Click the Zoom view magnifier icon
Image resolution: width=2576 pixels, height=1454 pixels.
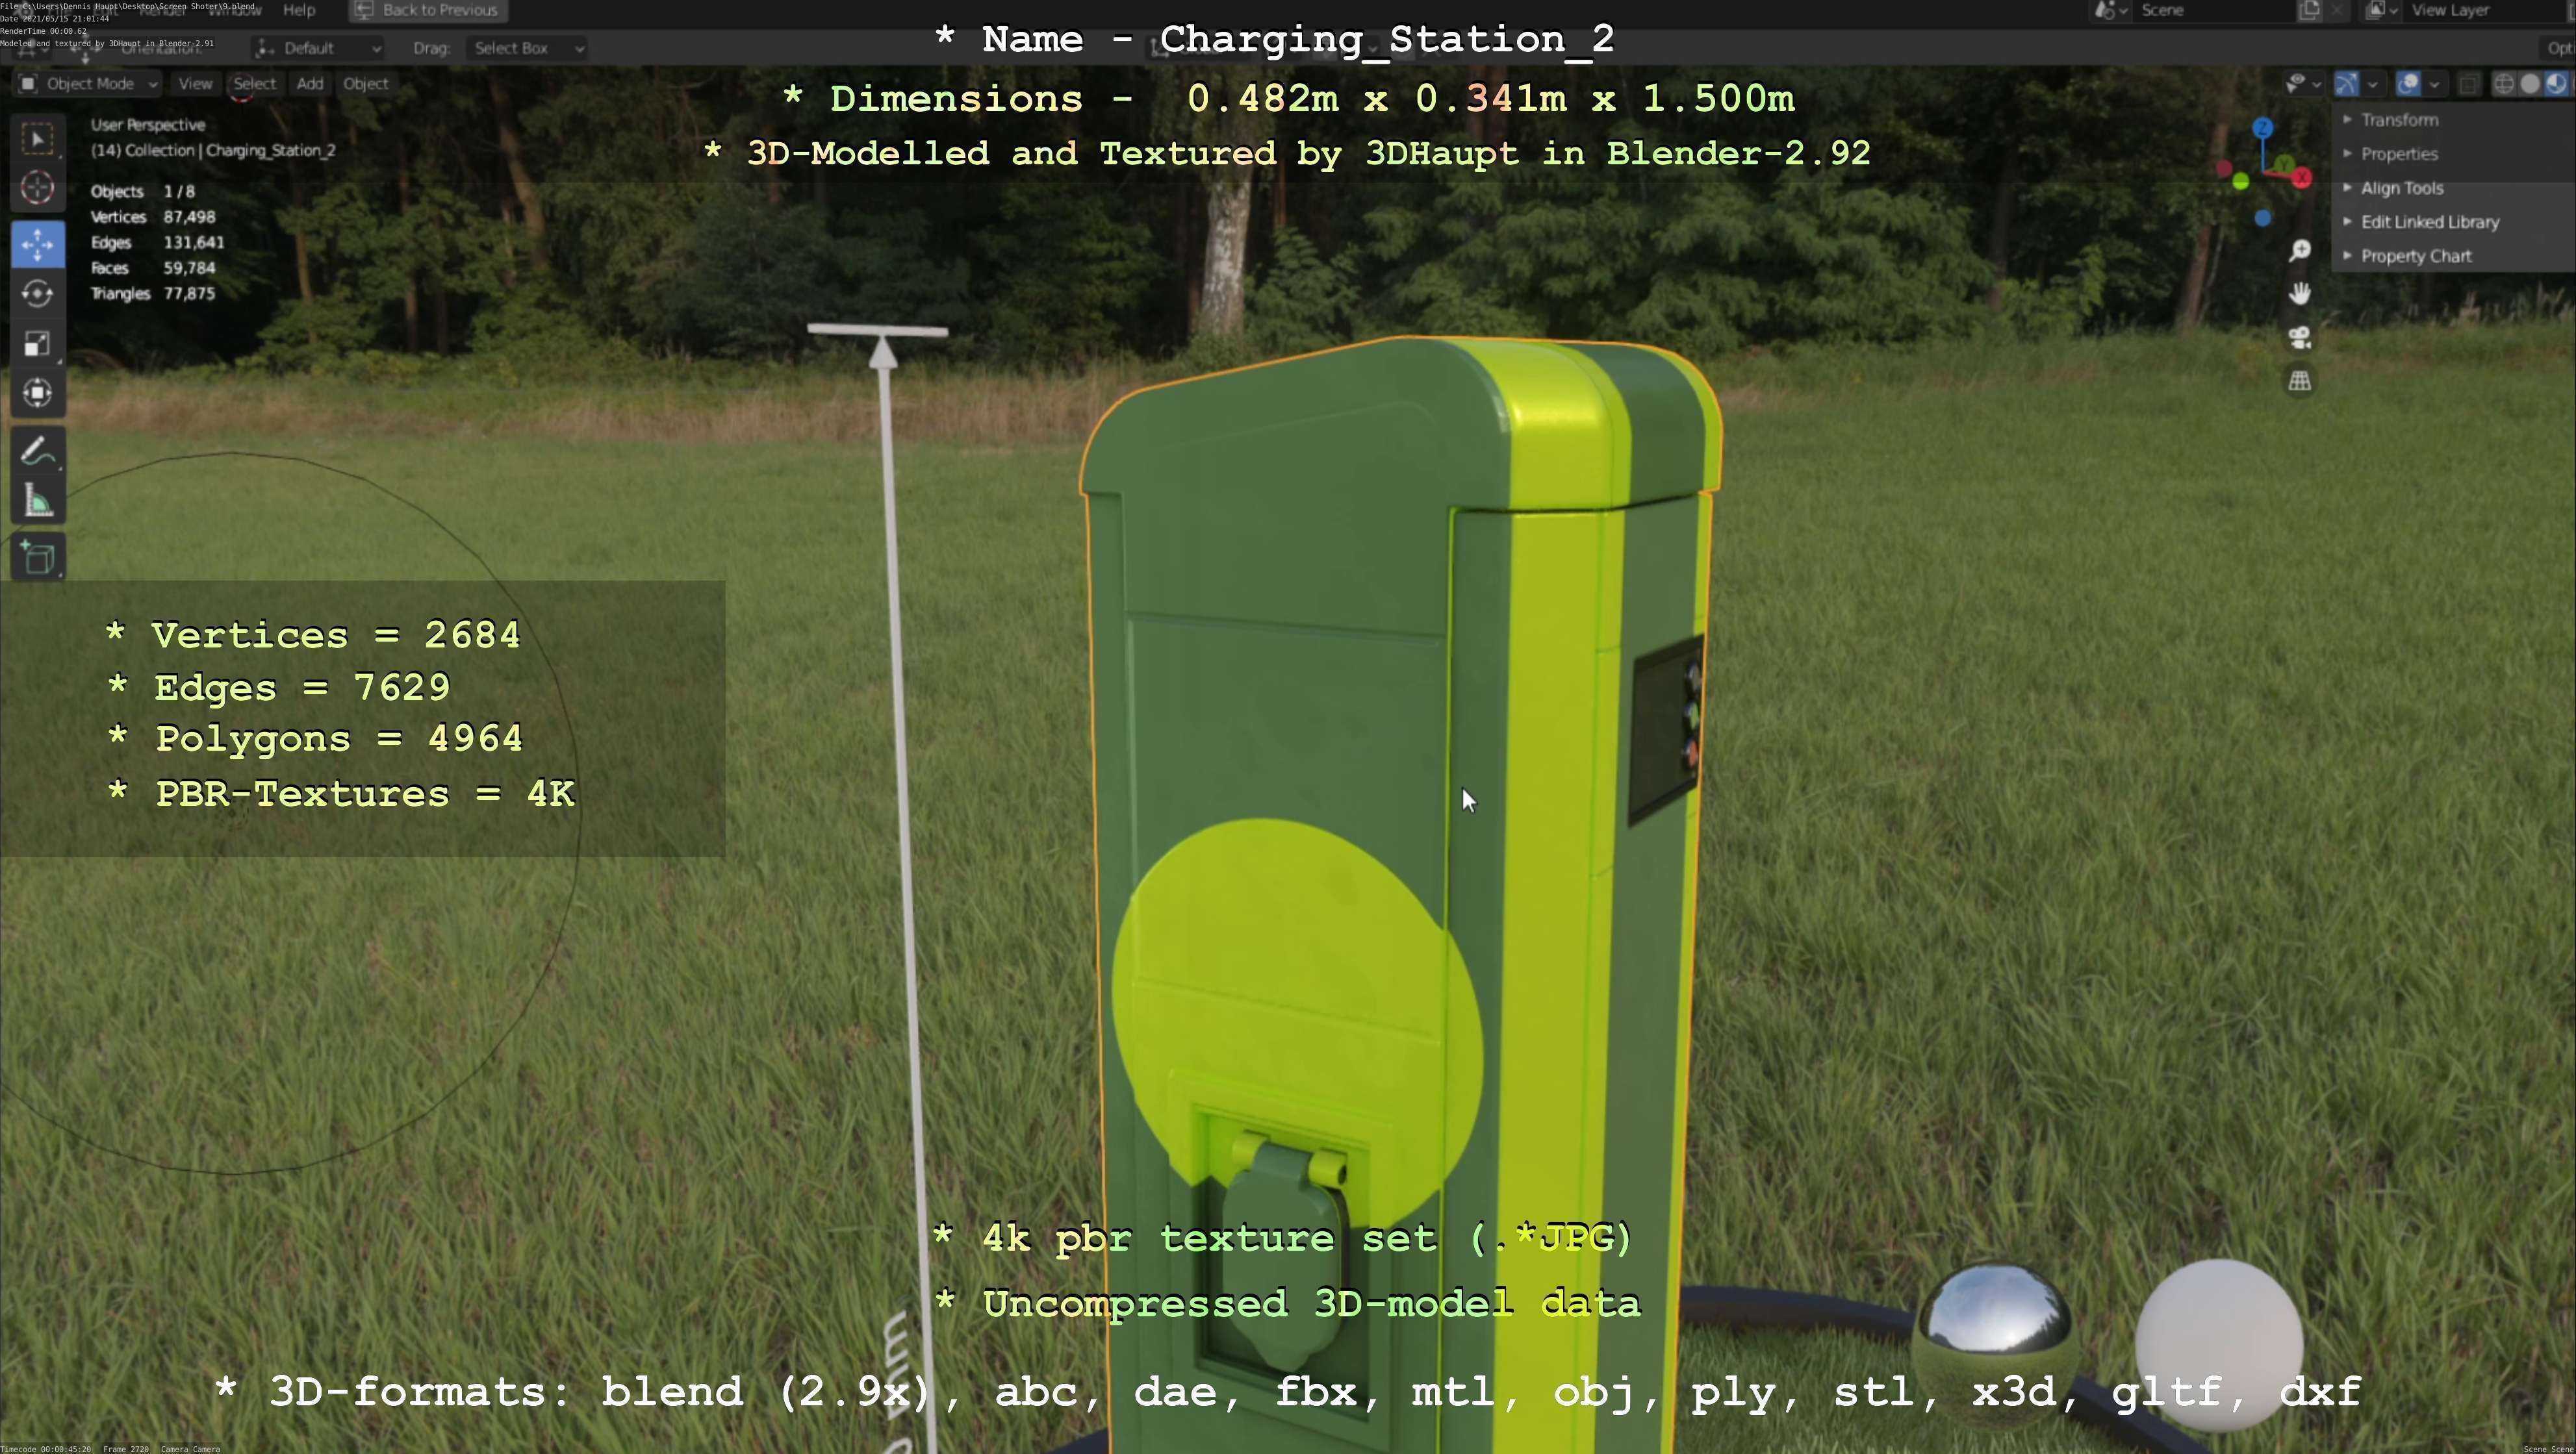point(2300,250)
